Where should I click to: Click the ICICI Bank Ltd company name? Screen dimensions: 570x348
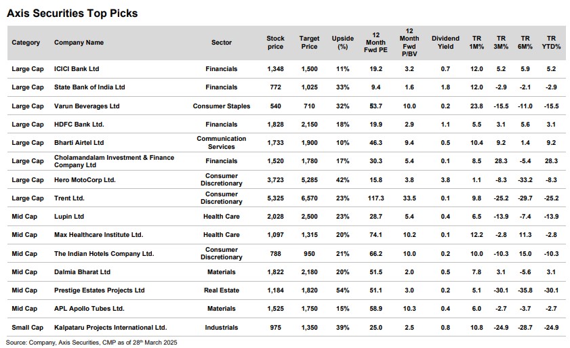(77, 69)
